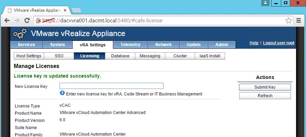Click the 'Actions' panel heading
Viewport: 306px width, 137px height.
point(265,77)
